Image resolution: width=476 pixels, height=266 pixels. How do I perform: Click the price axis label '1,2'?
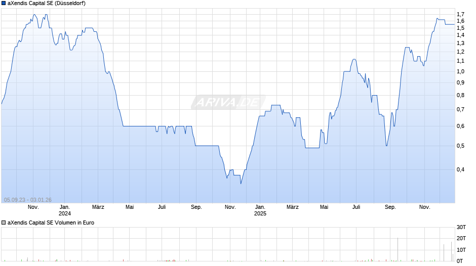pyautogui.click(x=460, y=52)
